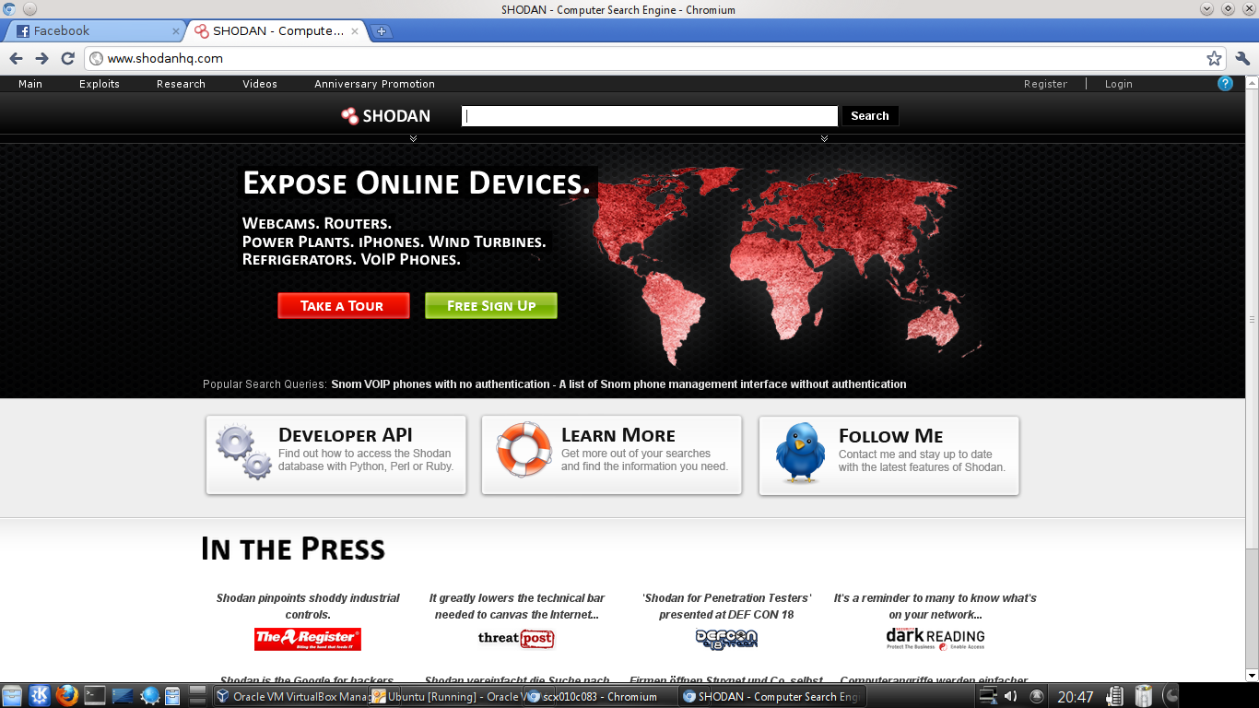Click the 20:47 clock in the taskbar
Screen dimensions: 1259x708
tap(1076, 697)
